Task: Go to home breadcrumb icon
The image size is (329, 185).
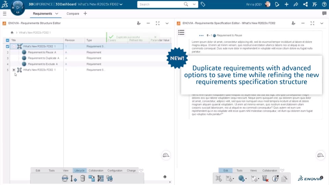Action: 12,33
